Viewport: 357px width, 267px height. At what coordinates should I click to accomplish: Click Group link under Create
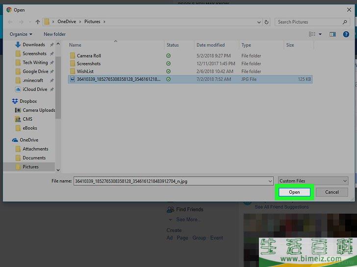(x=199, y=238)
